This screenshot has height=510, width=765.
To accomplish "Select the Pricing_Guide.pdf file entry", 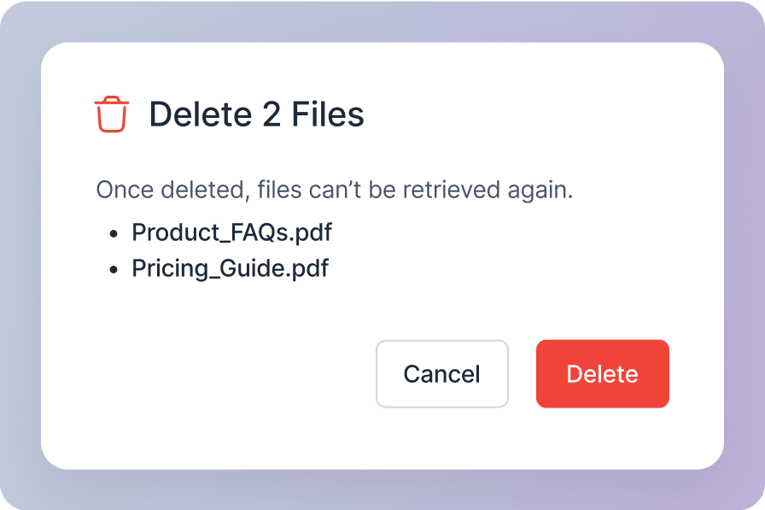I will pos(231,268).
